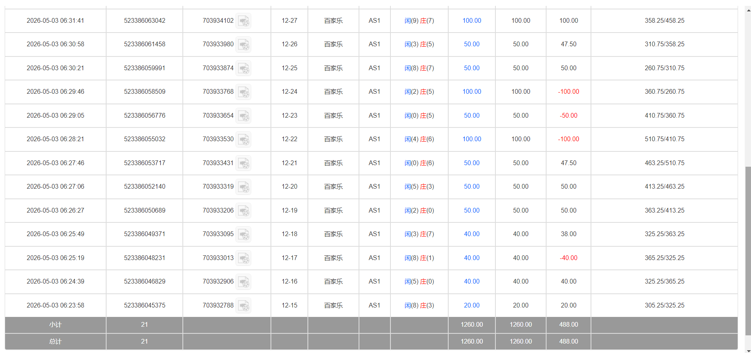Click the scrollbar down arrow
This screenshot has height=353, width=751.
(x=748, y=351)
